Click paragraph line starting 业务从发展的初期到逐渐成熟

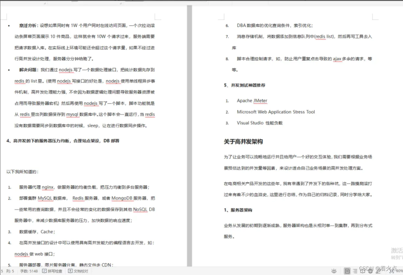(x=298, y=225)
